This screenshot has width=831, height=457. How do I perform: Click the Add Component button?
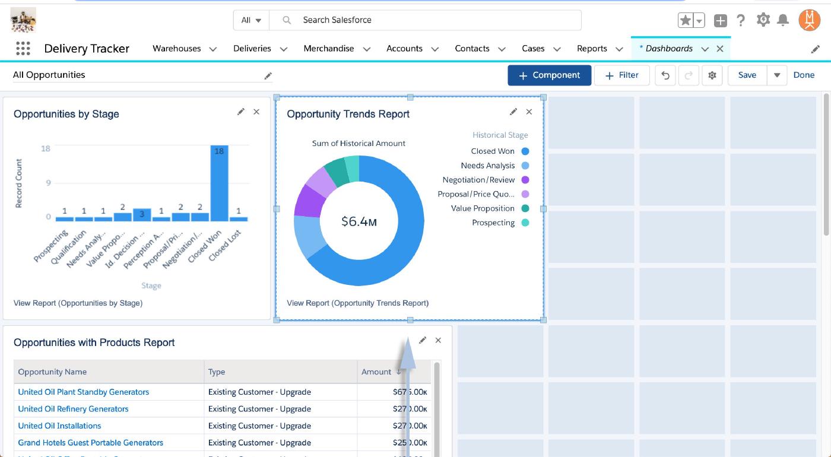coord(549,75)
